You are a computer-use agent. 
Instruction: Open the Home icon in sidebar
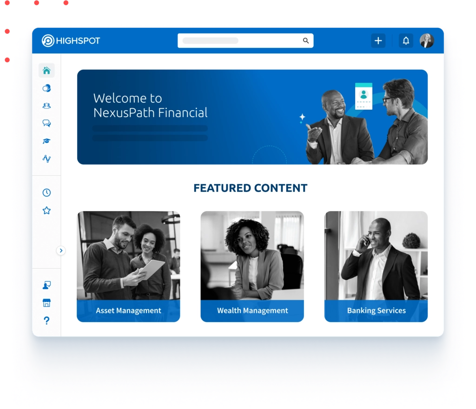46,71
